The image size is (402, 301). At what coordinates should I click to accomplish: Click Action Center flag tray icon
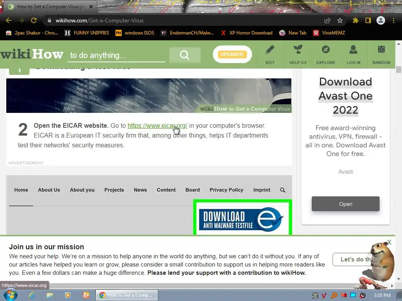pyautogui.click(x=344, y=296)
